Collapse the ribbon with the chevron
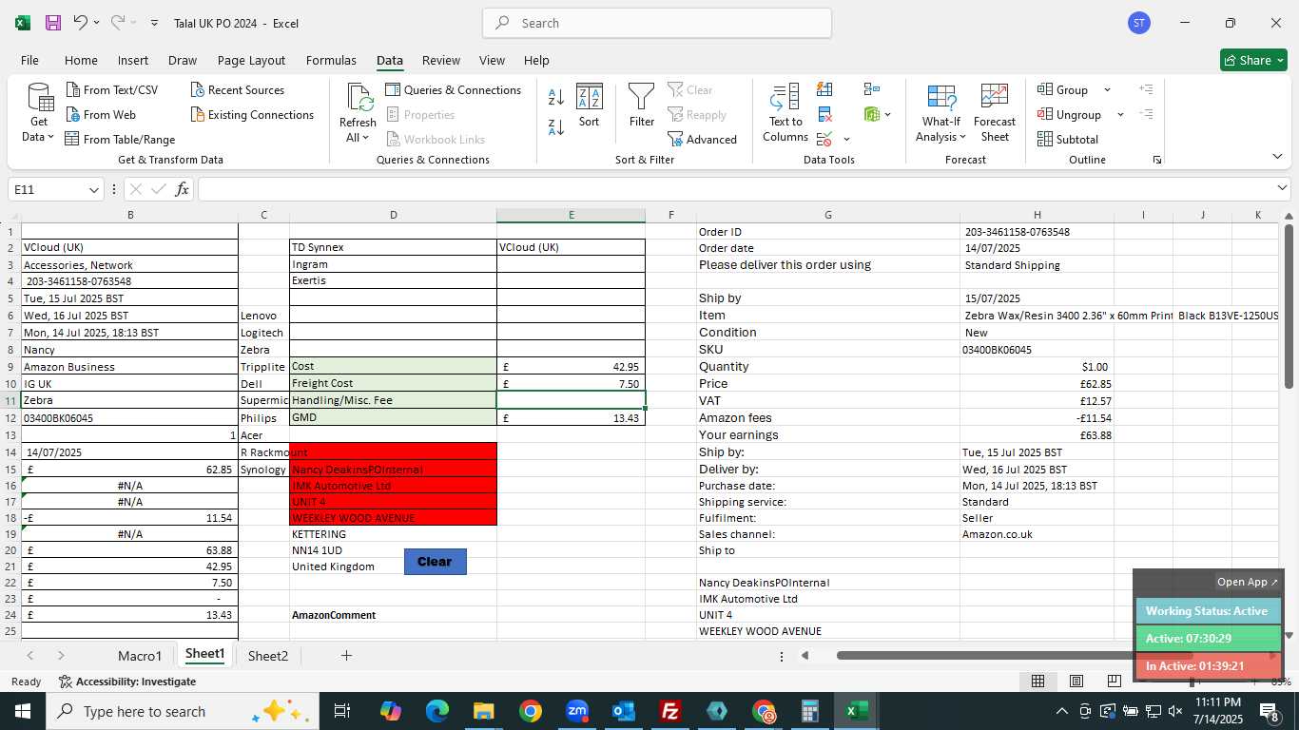Screen dimensions: 1299x730 click(x=1277, y=157)
